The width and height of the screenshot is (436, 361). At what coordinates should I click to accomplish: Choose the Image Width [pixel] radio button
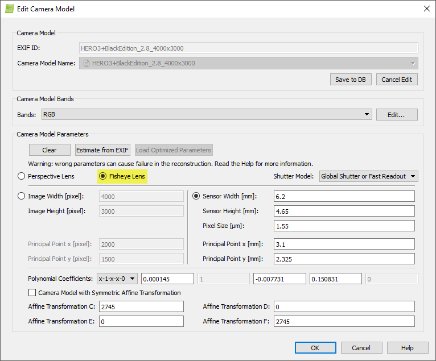click(x=22, y=196)
